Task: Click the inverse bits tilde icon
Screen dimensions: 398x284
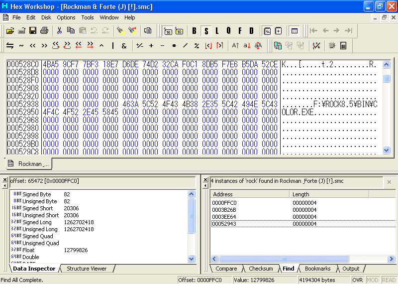Action: pyautogui.click(x=21, y=46)
